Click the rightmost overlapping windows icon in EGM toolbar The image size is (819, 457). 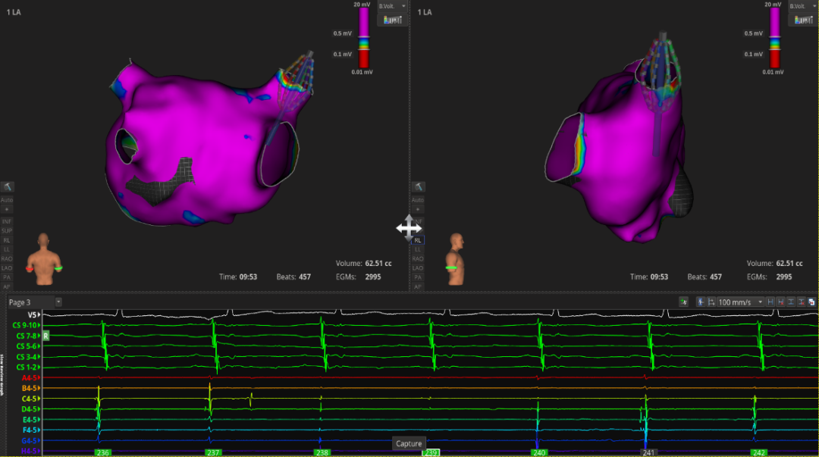811,302
